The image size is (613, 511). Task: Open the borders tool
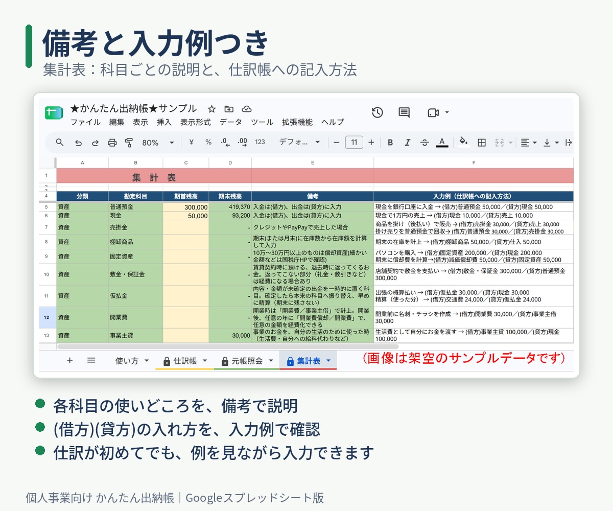(x=482, y=143)
